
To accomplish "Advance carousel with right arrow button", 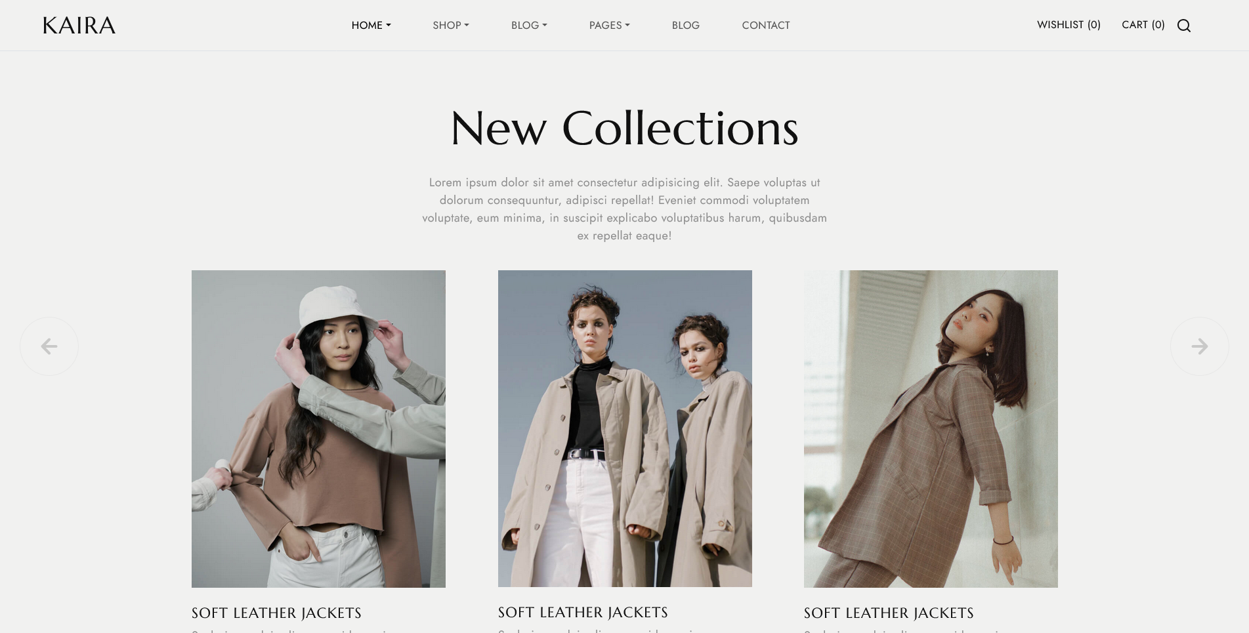I will coord(1199,346).
